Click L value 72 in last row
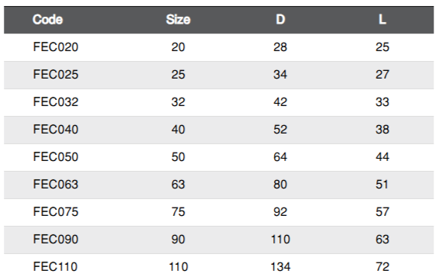Screen dimensions: 439x280 [383, 266]
